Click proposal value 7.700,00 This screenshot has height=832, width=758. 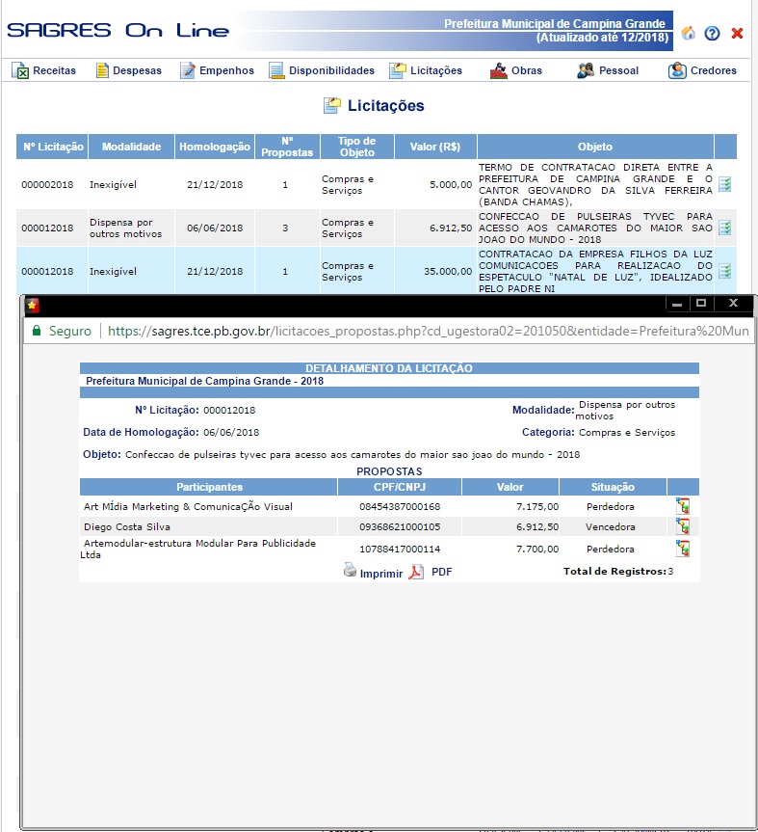pos(537,550)
